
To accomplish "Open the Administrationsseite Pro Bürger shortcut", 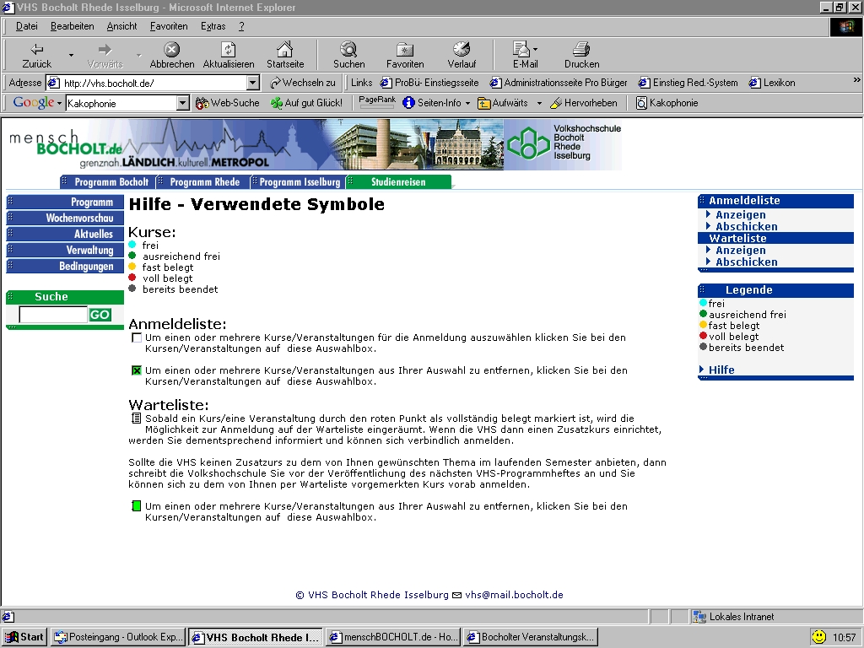I will [559, 83].
